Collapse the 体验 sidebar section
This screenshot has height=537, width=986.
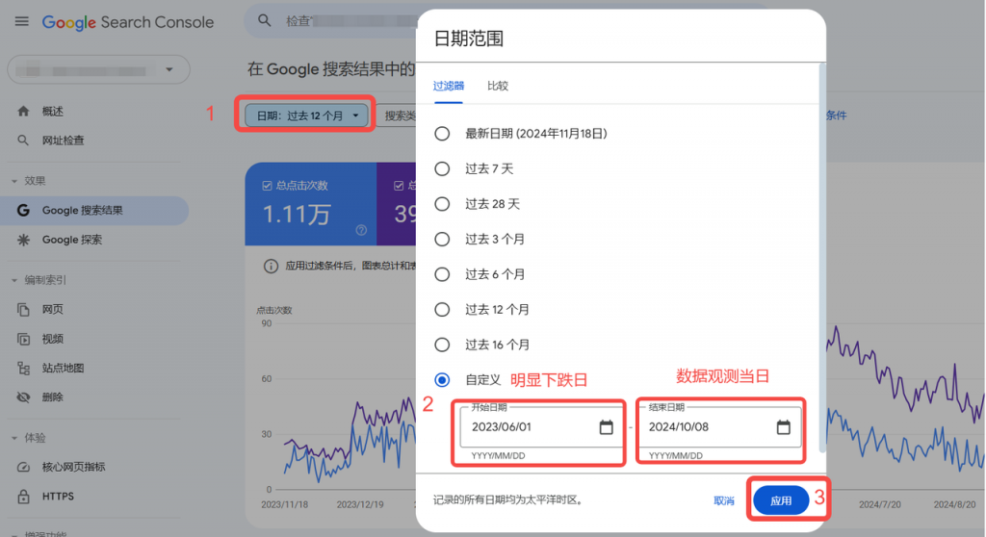pyautogui.click(x=14, y=438)
